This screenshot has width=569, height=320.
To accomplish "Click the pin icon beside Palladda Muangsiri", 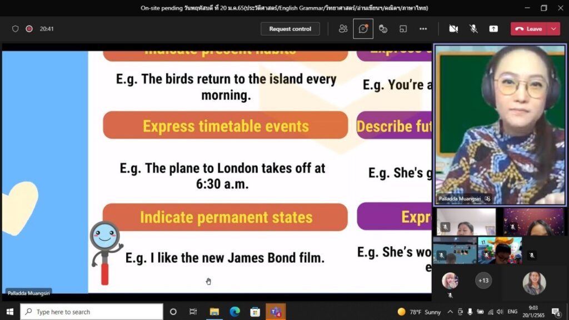I will click(487, 198).
